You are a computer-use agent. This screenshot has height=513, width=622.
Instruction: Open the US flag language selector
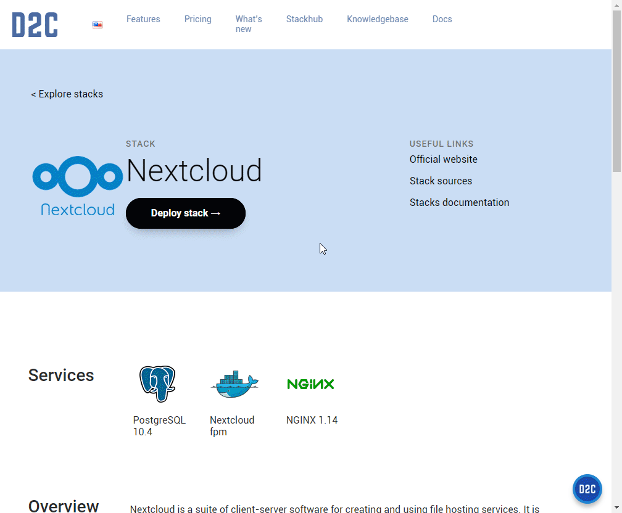tap(97, 25)
